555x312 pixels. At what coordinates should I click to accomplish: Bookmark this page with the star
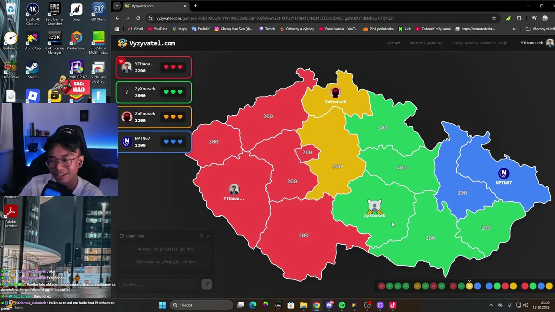[494, 18]
